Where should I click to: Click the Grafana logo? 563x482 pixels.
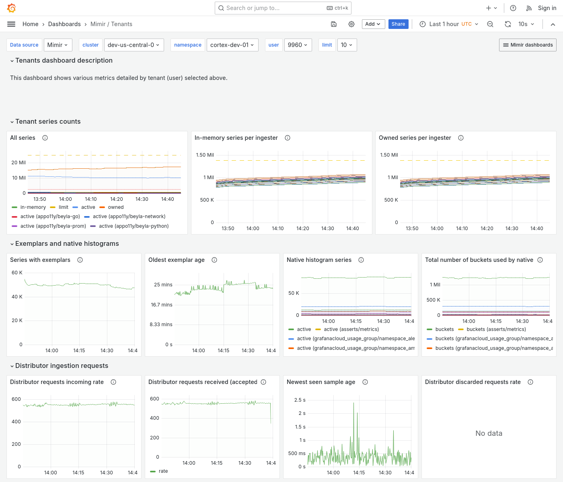pos(11,8)
